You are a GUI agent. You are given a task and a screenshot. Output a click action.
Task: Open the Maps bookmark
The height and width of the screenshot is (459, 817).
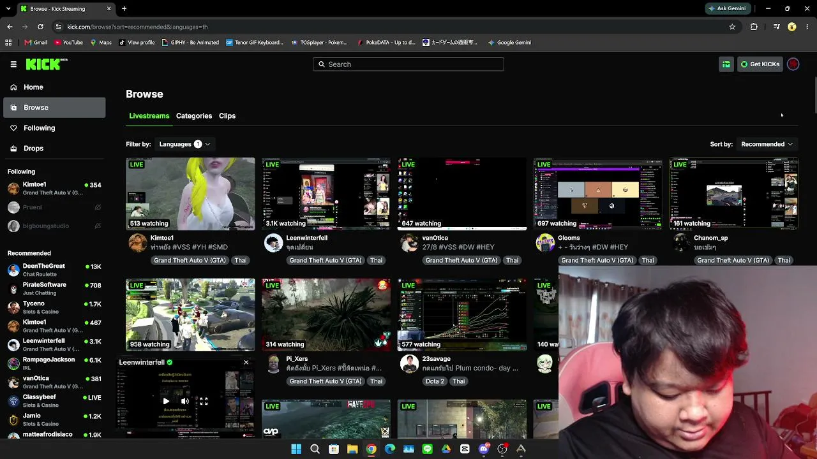click(x=101, y=43)
